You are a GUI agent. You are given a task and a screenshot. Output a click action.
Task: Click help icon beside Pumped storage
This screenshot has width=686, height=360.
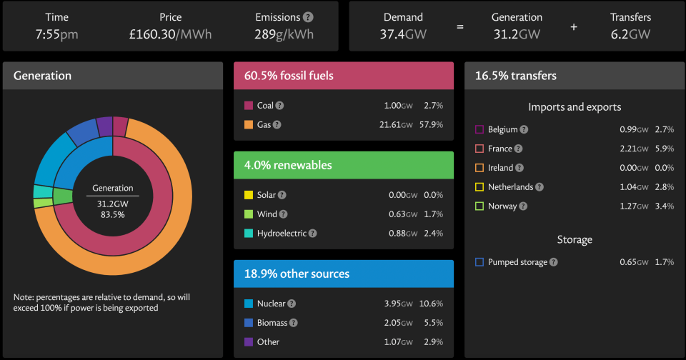[554, 262]
